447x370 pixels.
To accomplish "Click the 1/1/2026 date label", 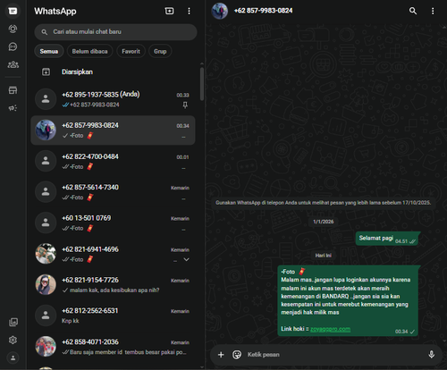I will (x=324, y=222).
